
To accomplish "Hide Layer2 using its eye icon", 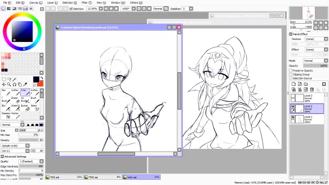I will 293,106.
